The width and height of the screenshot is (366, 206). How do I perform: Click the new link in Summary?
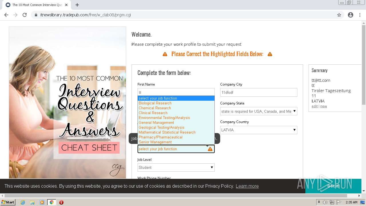323,106
